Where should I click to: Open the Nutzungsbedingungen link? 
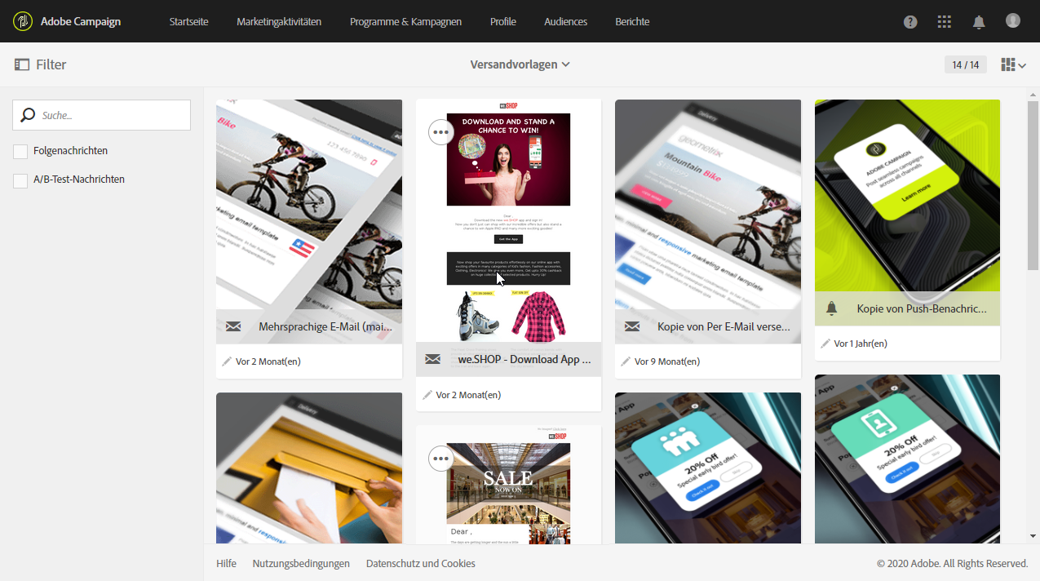point(301,564)
